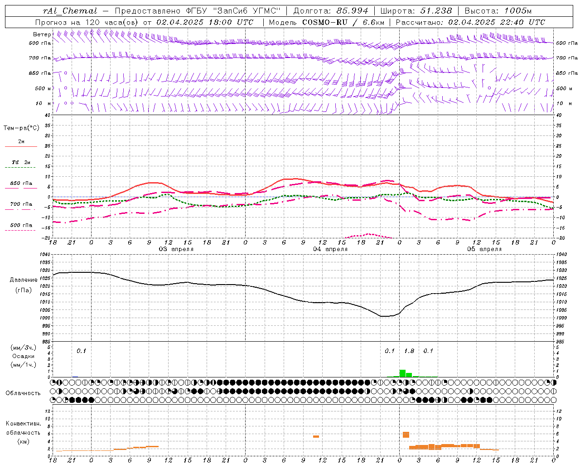The width and height of the screenshot is (580, 464).
Task: Click the '(мм/1ч.)' precipitation unit label
Action: tap(24, 365)
